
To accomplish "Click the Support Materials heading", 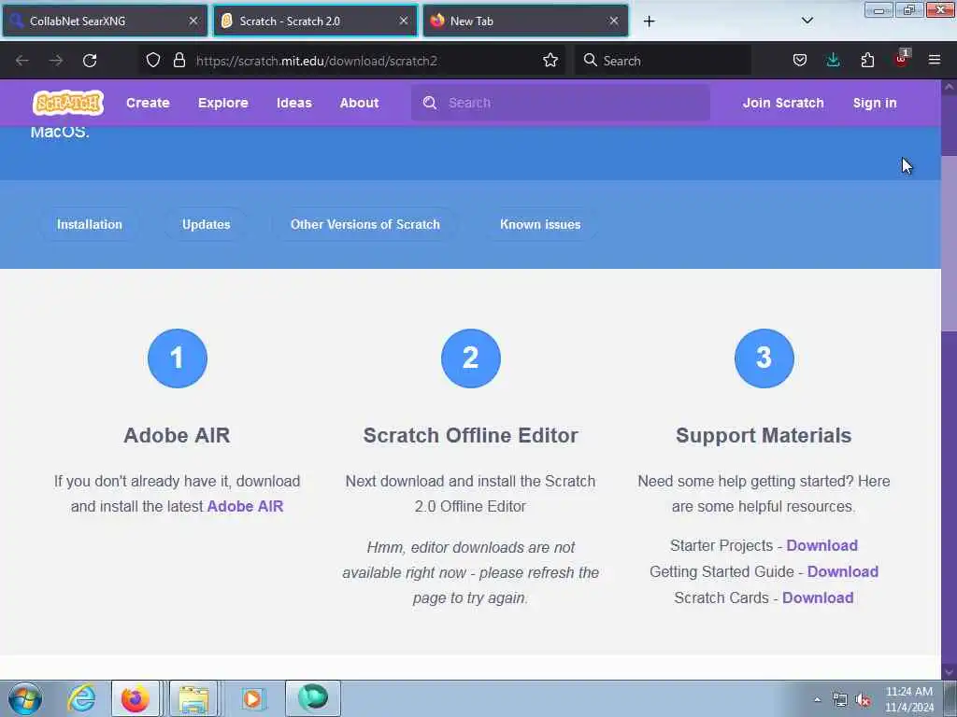I will (x=763, y=435).
